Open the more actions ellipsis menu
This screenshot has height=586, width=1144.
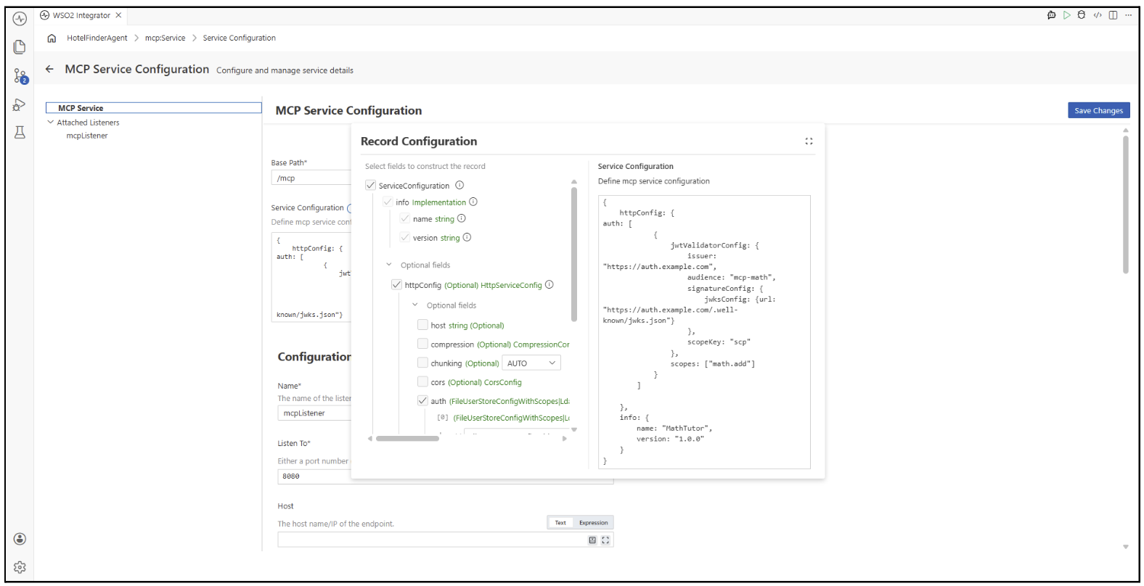click(x=1128, y=15)
